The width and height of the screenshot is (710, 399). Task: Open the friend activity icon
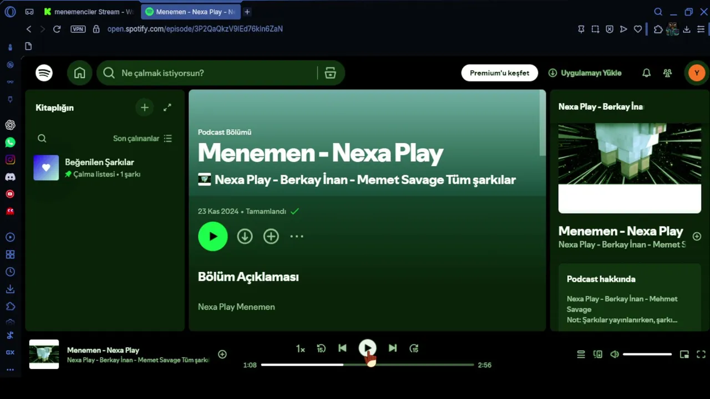coord(667,73)
